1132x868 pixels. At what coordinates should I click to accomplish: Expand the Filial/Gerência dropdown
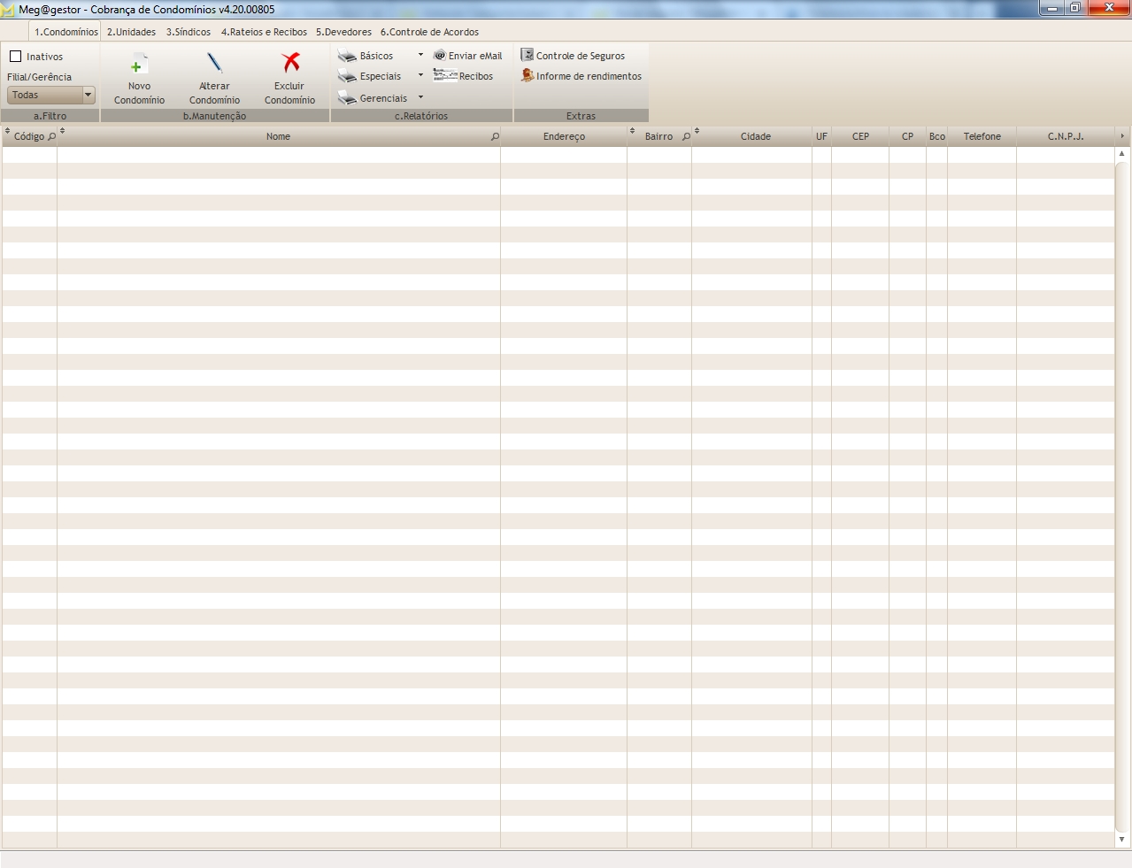pos(88,95)
